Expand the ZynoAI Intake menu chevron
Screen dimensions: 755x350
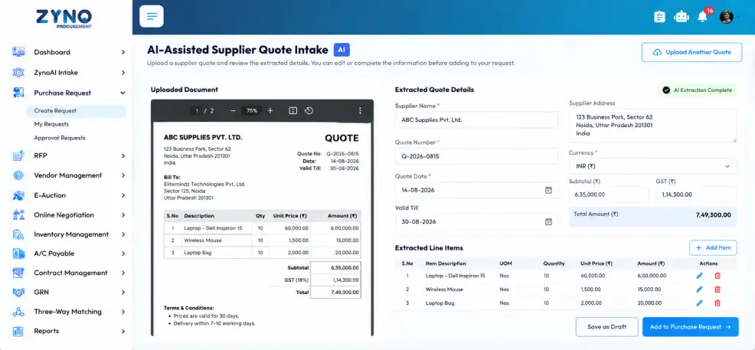pos(123,73)
